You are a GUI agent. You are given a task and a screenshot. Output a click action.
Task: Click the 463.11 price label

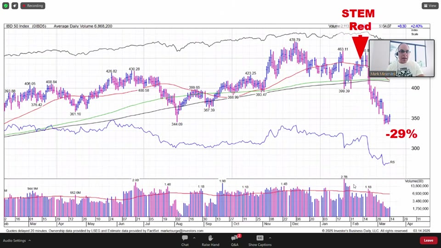[x=343, y=49]
